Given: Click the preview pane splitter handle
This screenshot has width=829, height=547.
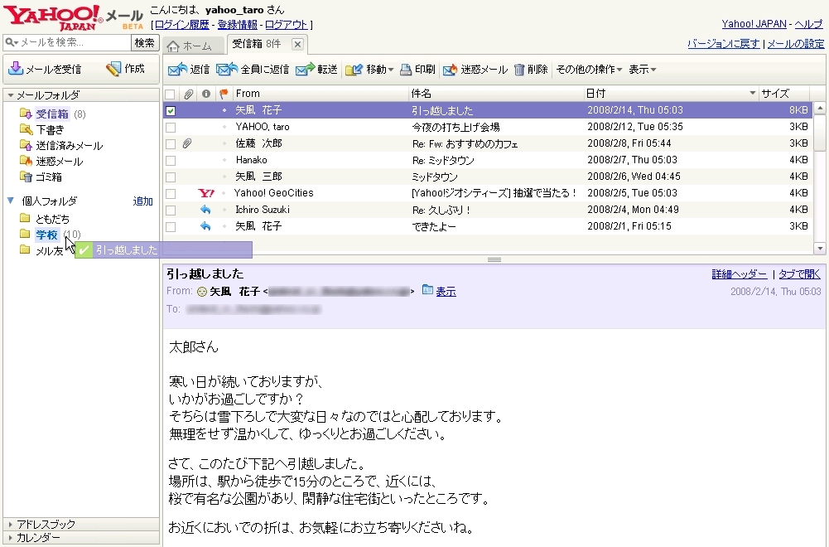Looking at the screenshot, I should pyautogui.click(x=494, y=259).
